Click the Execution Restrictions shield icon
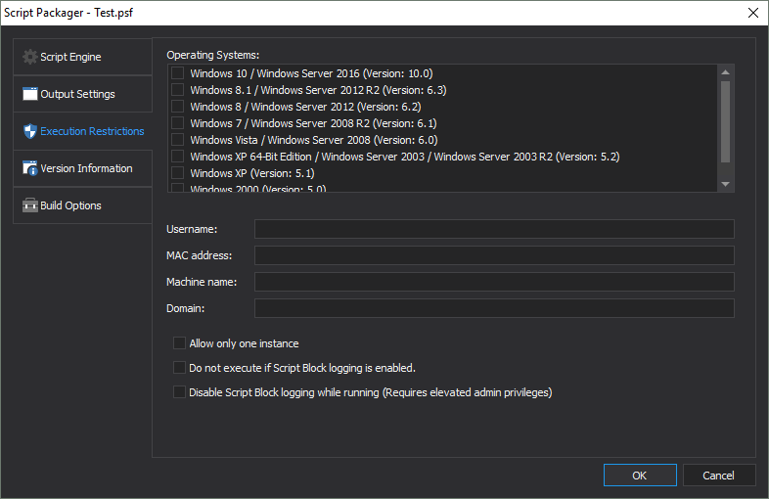The image size is (769, 499). tap(30, 131)
